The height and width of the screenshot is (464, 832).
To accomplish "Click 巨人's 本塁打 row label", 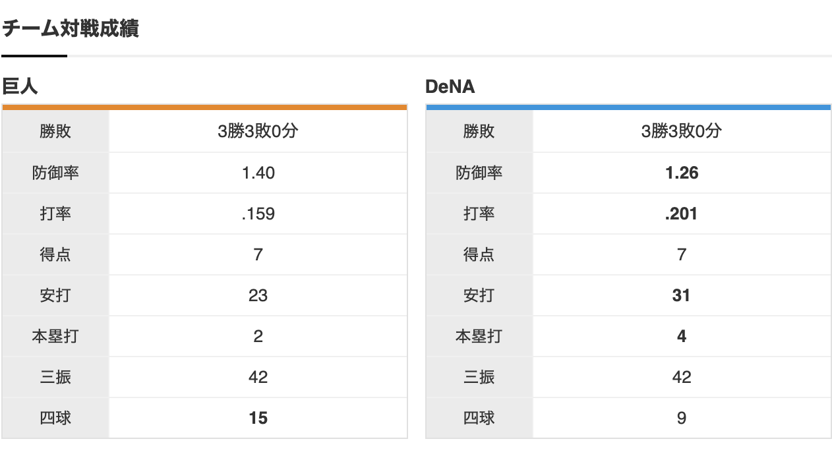I will tap(55, 336).
